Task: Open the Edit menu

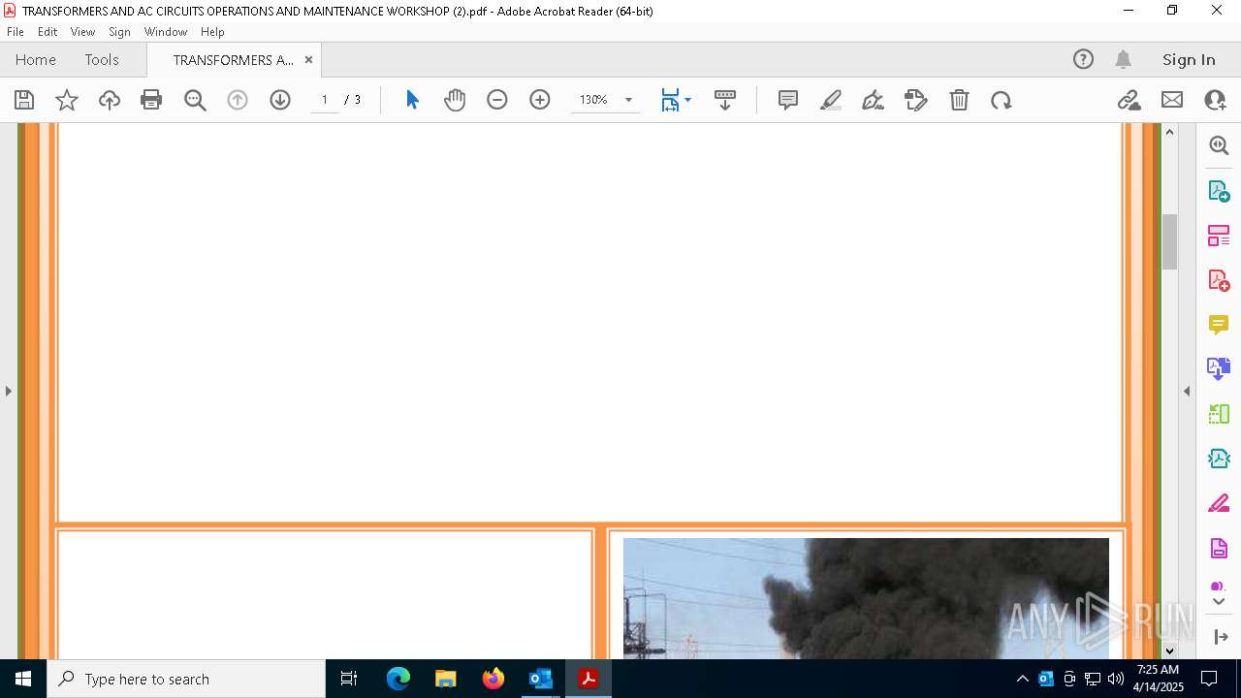Action: [48, 31]
